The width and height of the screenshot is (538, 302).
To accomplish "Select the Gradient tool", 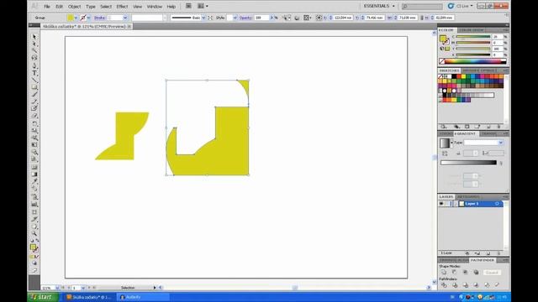I will point(34,174).
